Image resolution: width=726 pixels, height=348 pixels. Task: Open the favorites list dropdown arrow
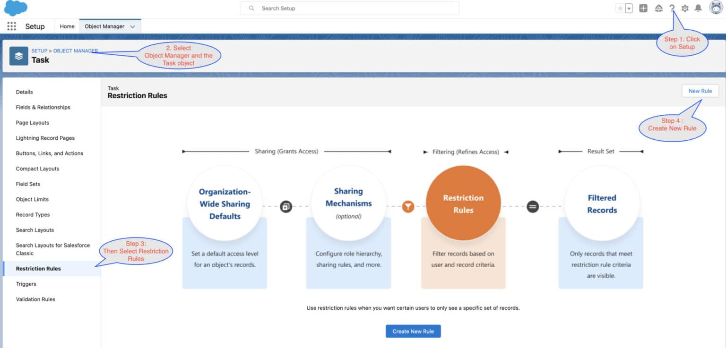tap(630, 8)
